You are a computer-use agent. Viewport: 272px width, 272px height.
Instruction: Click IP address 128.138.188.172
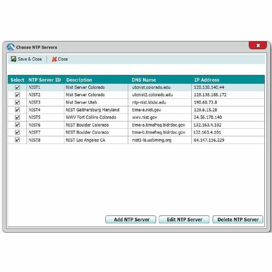click(x=210, y=95)
